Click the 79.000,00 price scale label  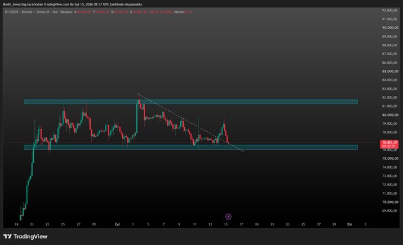(x=389, y=124)
